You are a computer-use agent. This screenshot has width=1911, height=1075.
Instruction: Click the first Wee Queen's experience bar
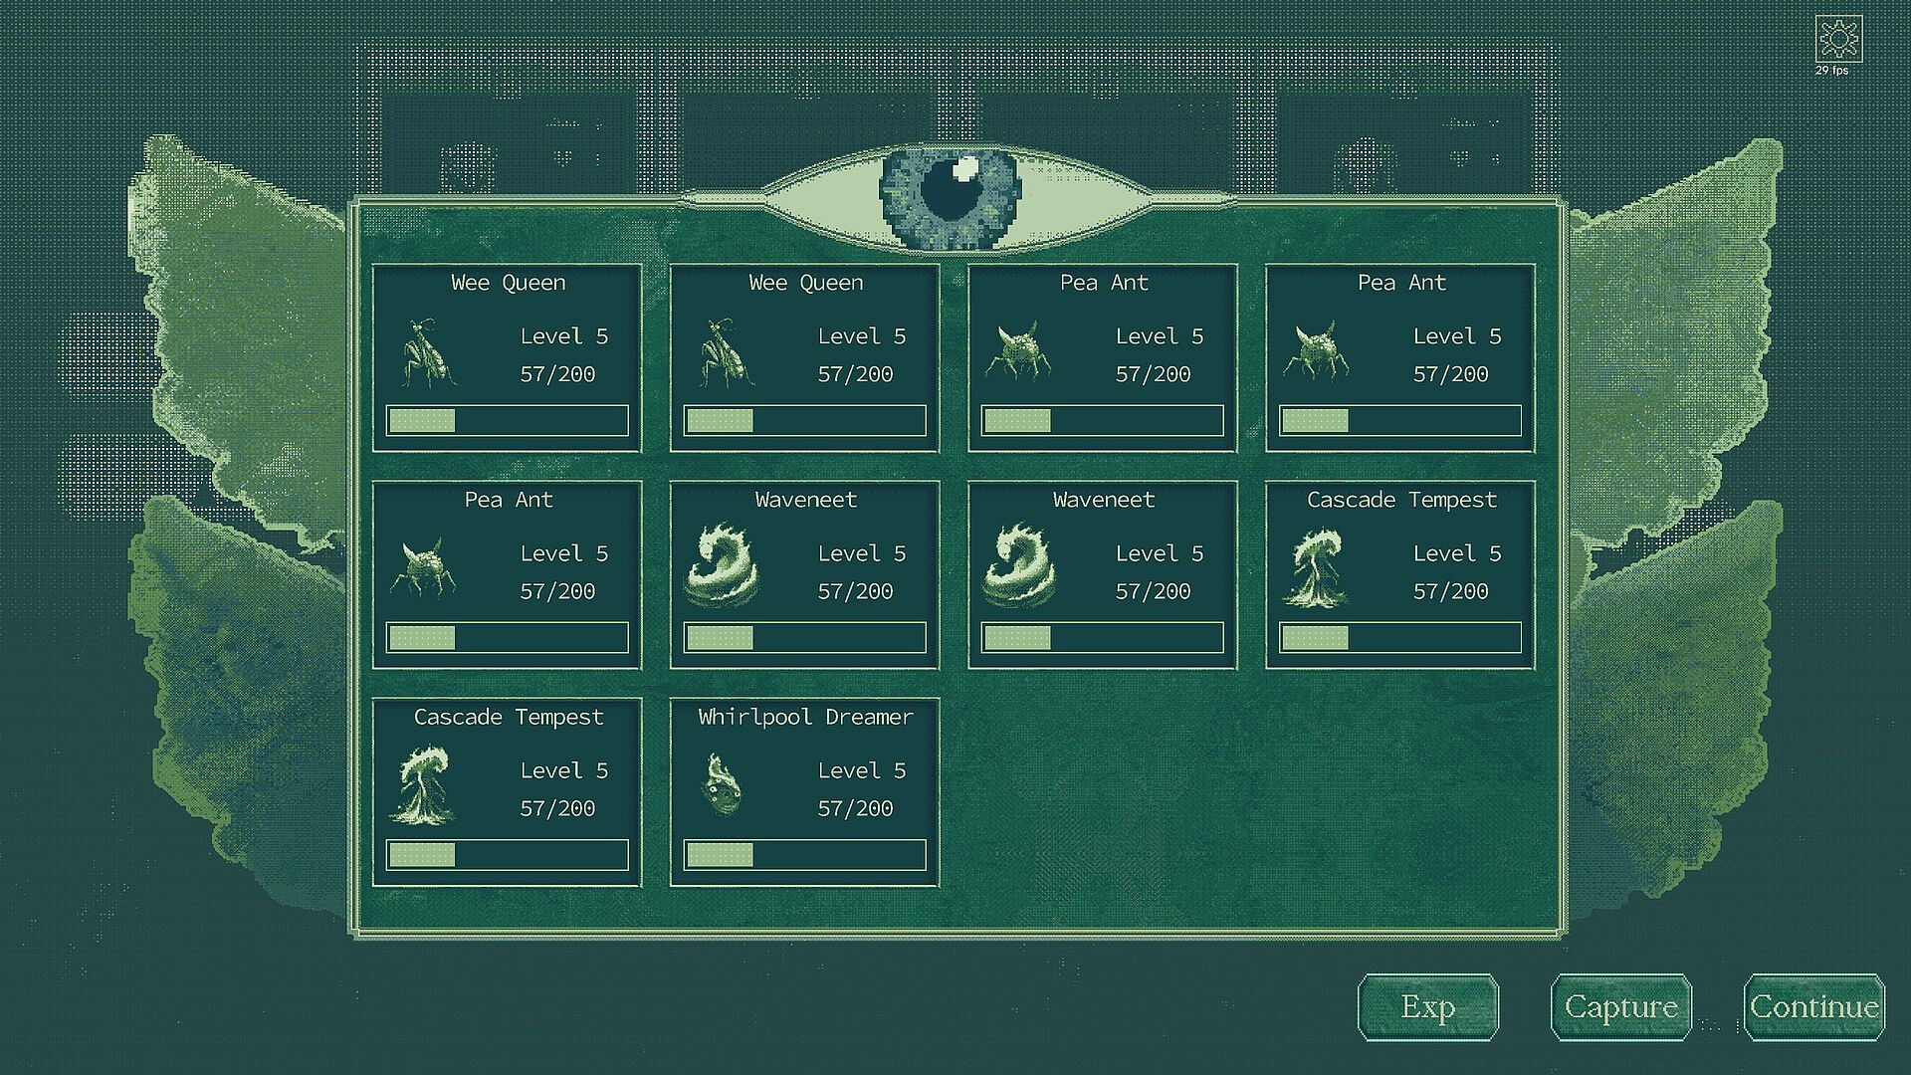coord(507,421)
